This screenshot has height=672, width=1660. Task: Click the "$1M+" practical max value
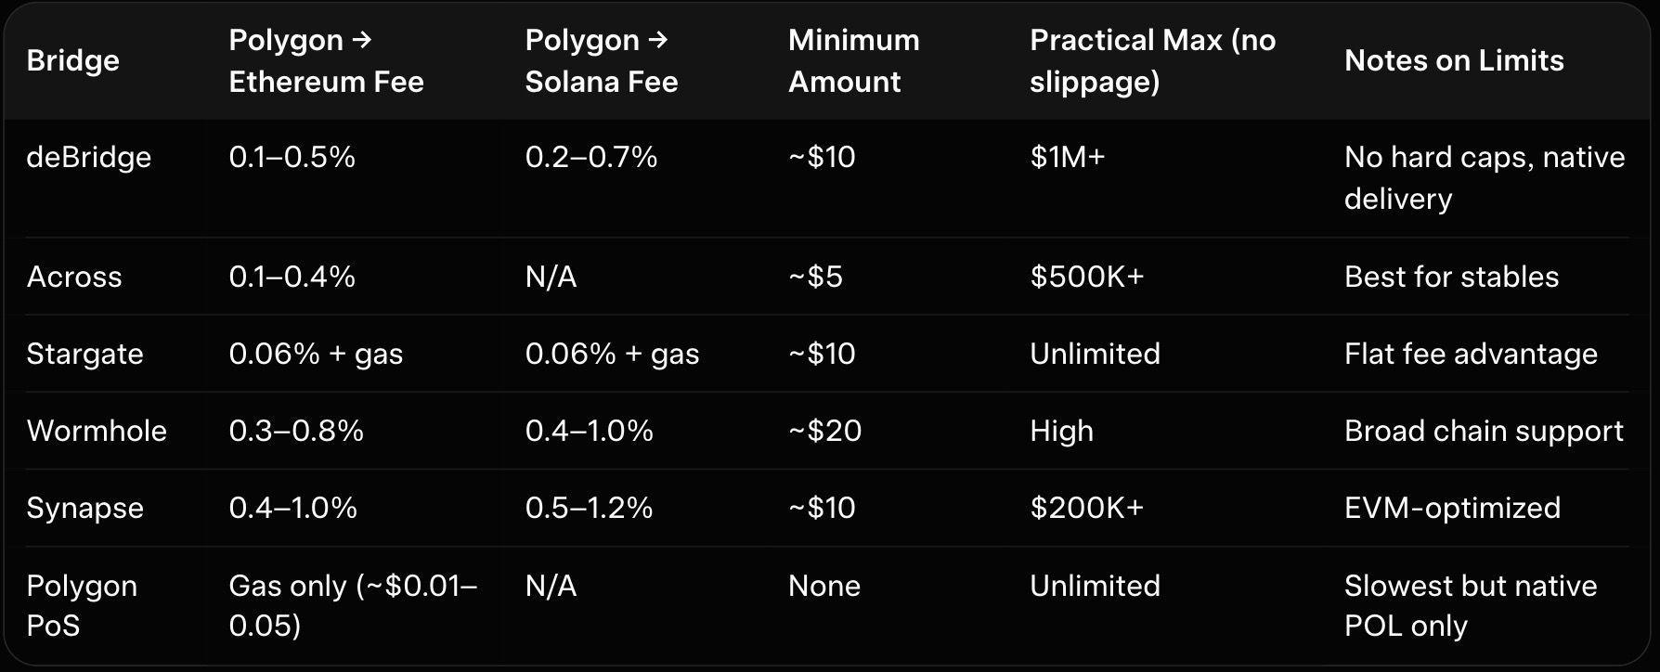[x=1067, y=157]
